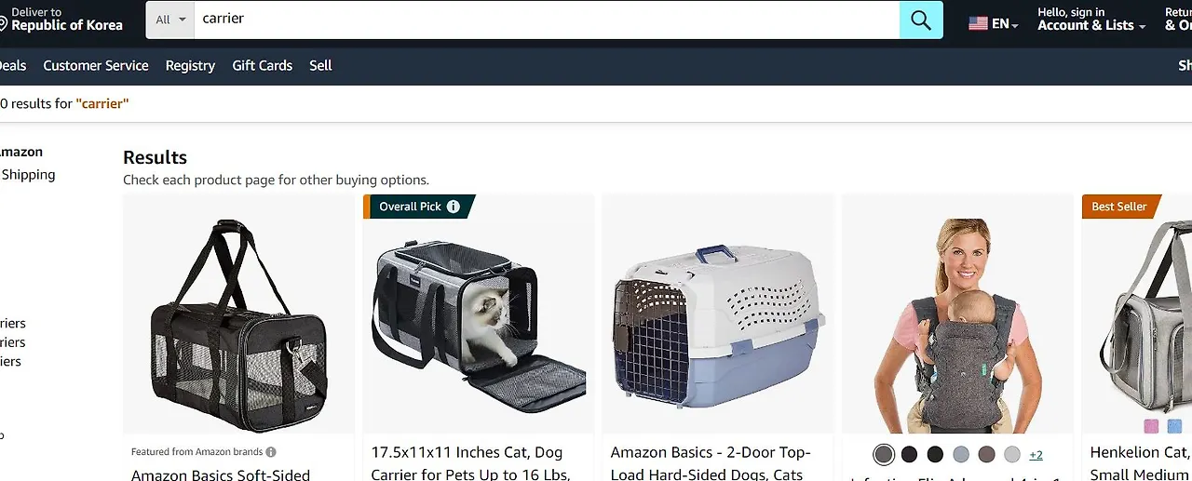Click inside the search field containing carrier
Image resolution: width=1192 pixels, height=481 pixels.
pos(547,20)
